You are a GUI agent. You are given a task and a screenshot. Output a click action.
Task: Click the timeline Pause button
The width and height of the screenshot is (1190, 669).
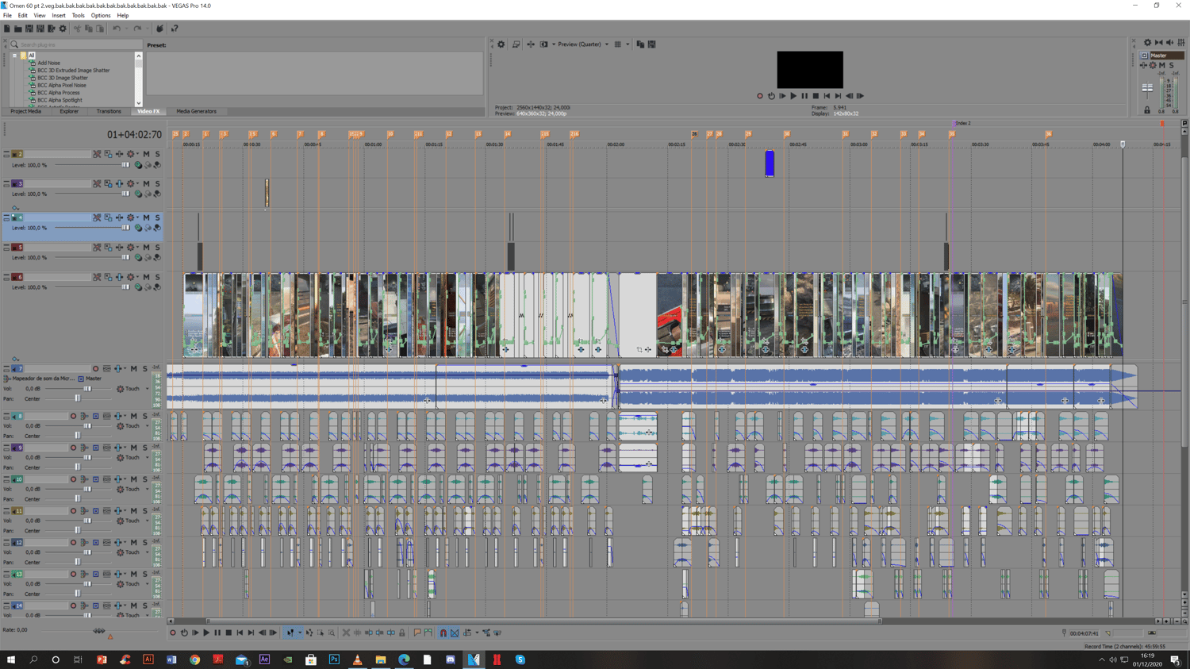click(x=217, y=632)
